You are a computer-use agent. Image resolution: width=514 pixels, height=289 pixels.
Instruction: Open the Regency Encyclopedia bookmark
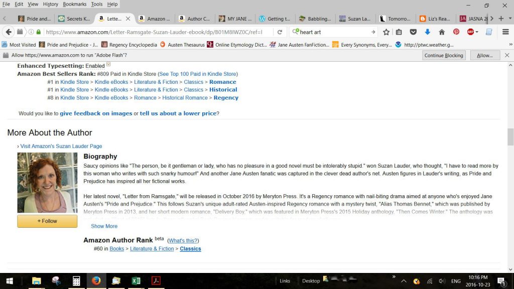(x=129, y=45)
